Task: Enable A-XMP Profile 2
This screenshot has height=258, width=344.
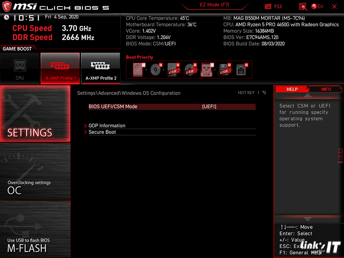Action: click(x=101, y=68)
